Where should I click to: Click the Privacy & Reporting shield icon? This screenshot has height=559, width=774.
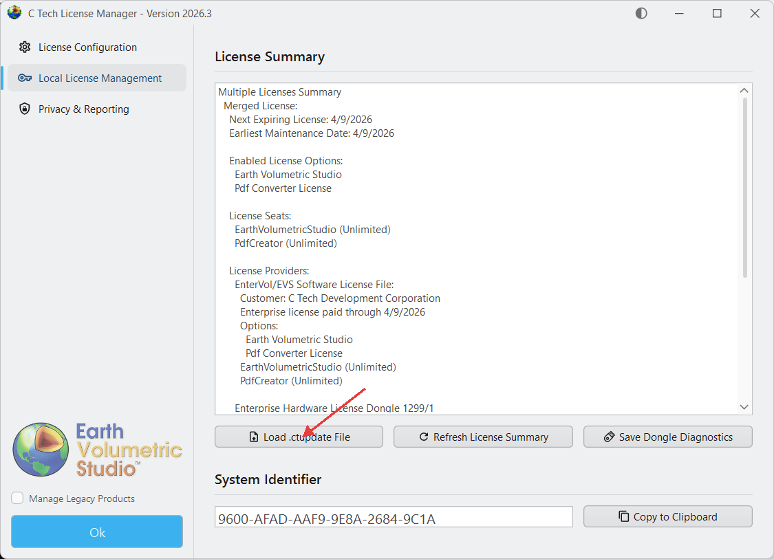coord(25,109)
